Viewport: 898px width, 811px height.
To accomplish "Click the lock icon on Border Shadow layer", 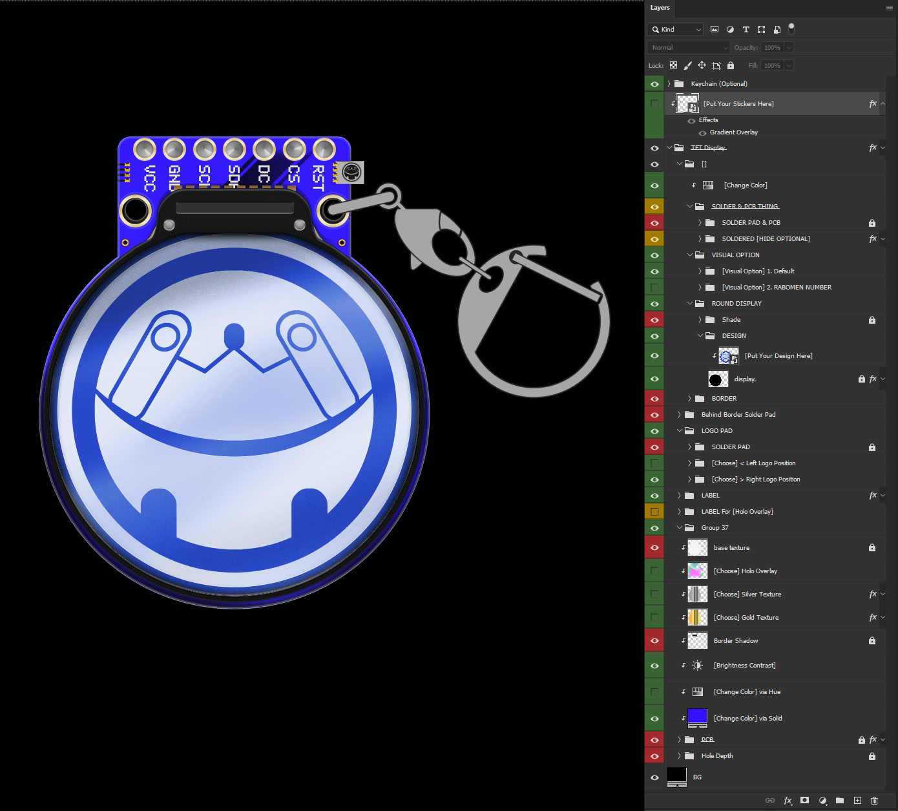I will click(872, 641).
